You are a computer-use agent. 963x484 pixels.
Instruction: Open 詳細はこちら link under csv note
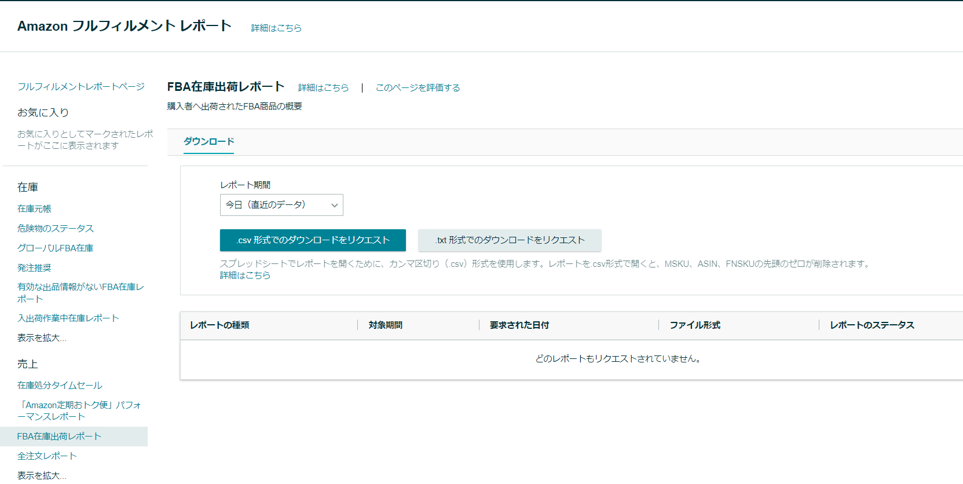coord(245,276)
